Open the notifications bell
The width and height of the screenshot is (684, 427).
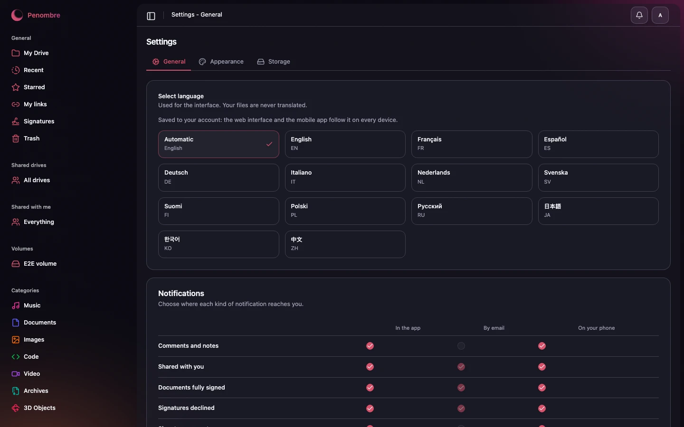coord(639,15)
